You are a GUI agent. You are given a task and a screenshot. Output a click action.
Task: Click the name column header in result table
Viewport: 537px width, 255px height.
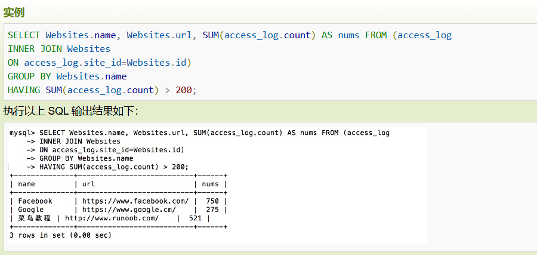(x=27, y=185)
